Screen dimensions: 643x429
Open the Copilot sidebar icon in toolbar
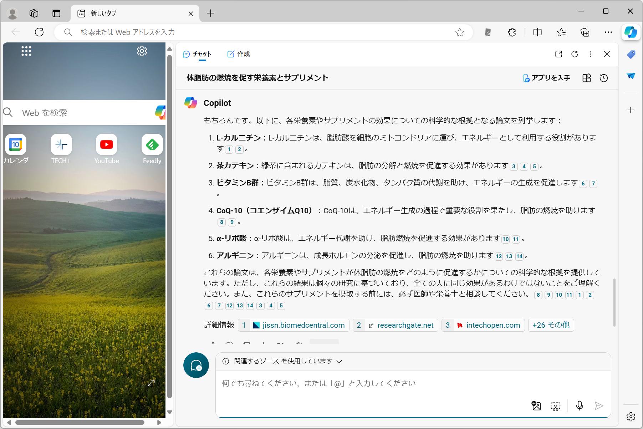tap(631, 32)
